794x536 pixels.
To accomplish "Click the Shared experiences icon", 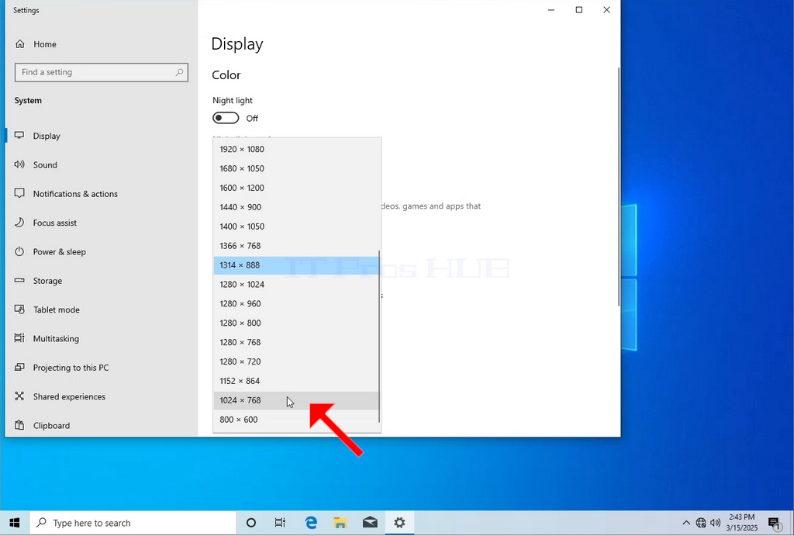I will pyautogui.click(x=19, y=396).
